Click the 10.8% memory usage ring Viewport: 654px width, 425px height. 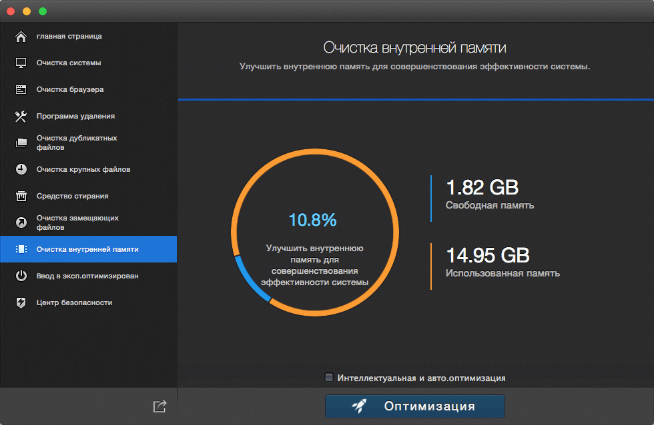315,232
